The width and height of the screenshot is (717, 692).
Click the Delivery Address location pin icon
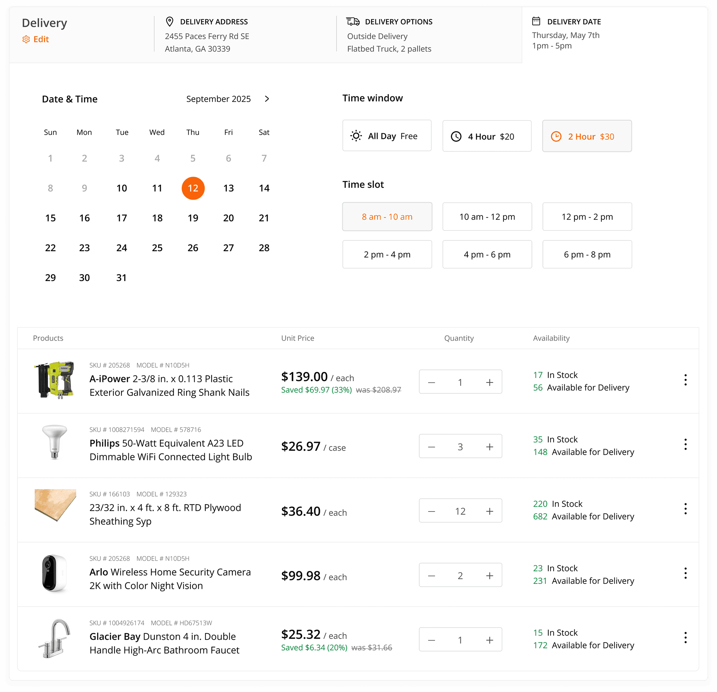(x=169, y=22)
